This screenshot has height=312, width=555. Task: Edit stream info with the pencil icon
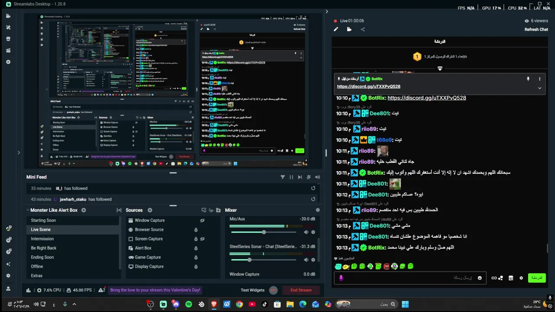pyautogui.click(x=336, y=29)
